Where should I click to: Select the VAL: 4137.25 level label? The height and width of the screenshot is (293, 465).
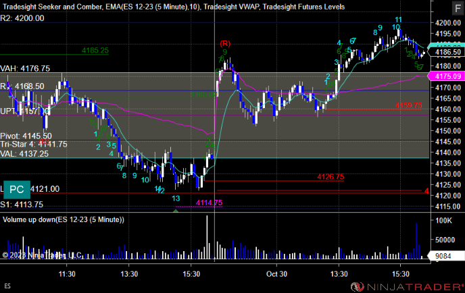[24, 154]
